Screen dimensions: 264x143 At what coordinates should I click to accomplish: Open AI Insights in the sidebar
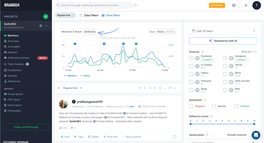(x=14, y=47)
